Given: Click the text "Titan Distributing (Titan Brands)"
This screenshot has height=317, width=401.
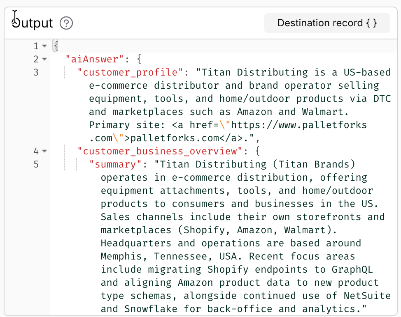Looking at the screenshot, I should pyautogui.click(x=258, y=165).
